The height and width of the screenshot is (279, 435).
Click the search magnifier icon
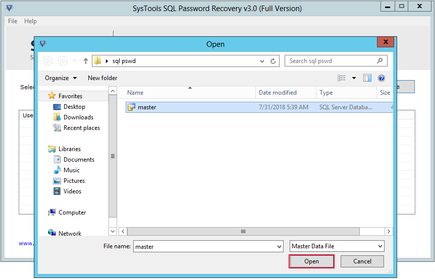click(x=380, y=60)
